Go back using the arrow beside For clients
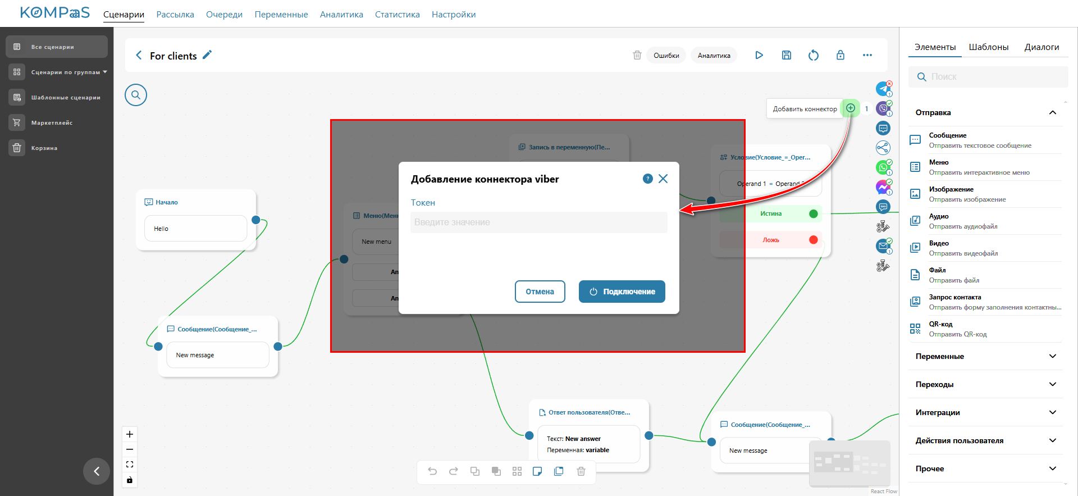The width and height of the screenshot is (1078, 496). 139,55
